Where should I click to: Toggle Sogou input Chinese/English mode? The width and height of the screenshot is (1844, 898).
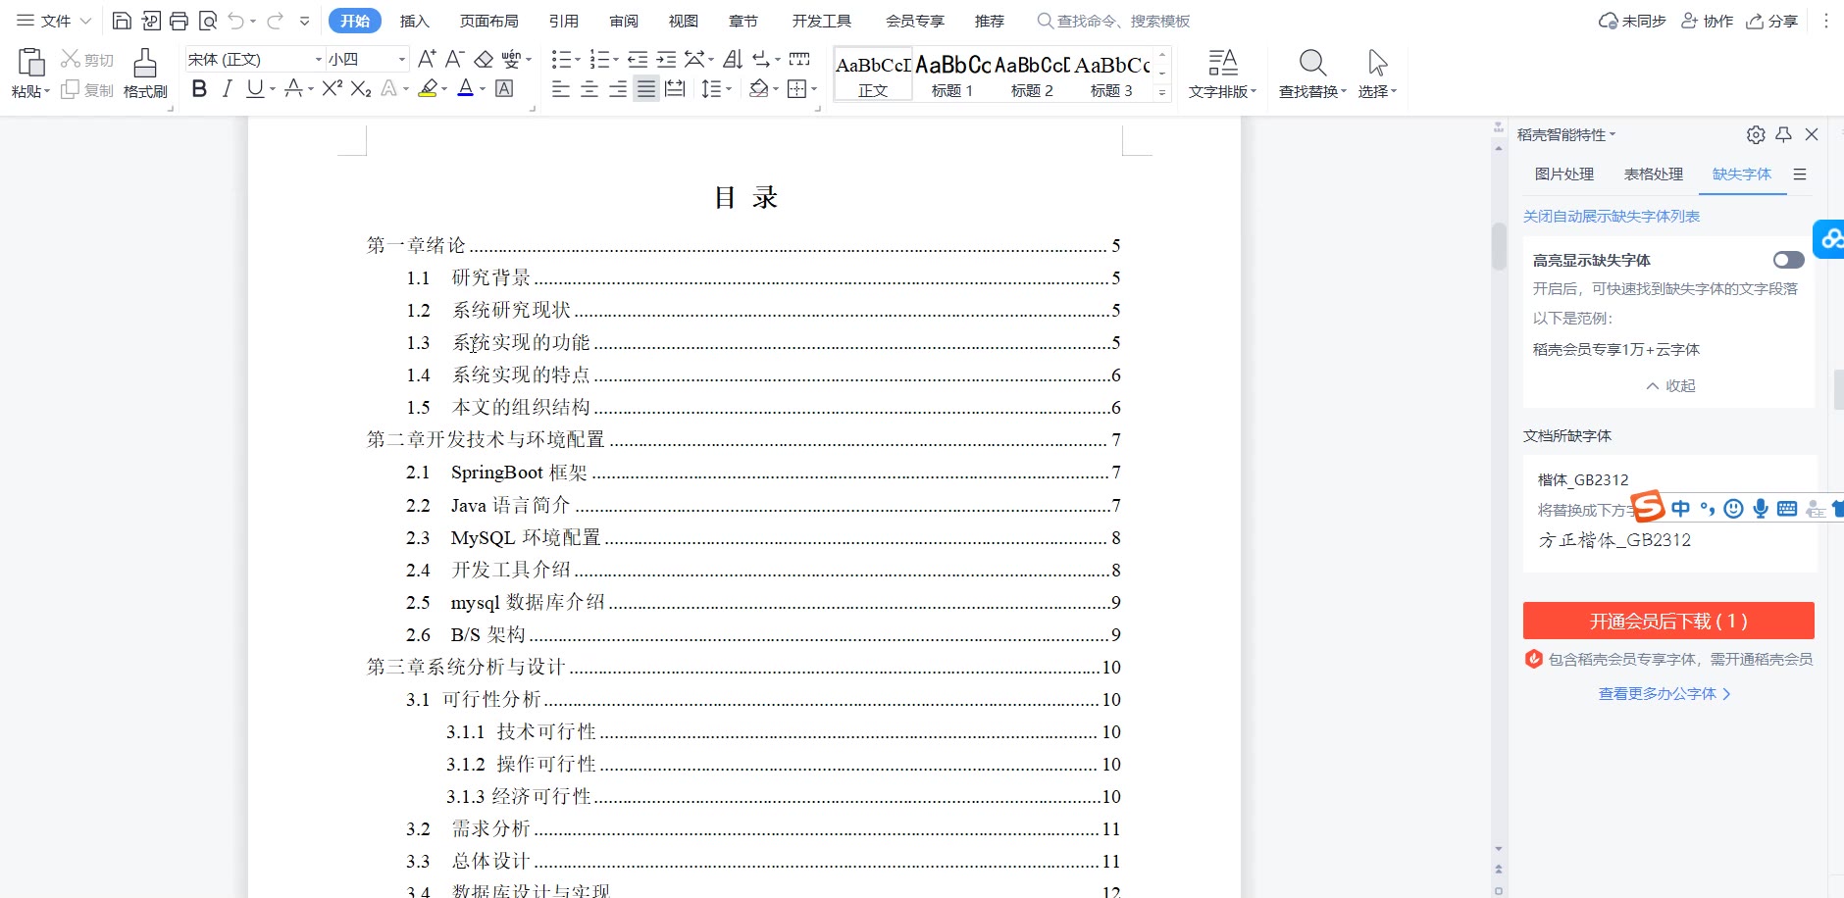click(1681, 508)
